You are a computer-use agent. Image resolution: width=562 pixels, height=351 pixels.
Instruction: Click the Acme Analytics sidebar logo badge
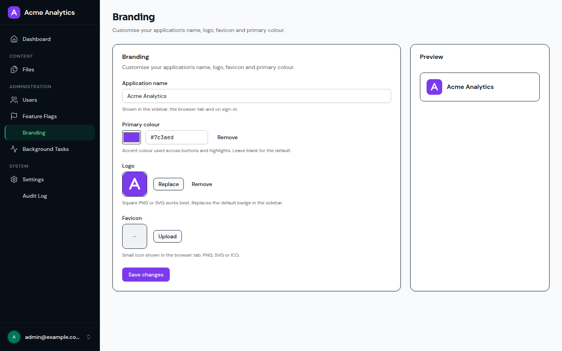[14, 12]
